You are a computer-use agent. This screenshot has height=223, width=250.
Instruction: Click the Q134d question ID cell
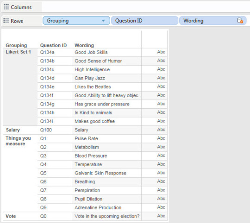[x=47, y=78]
